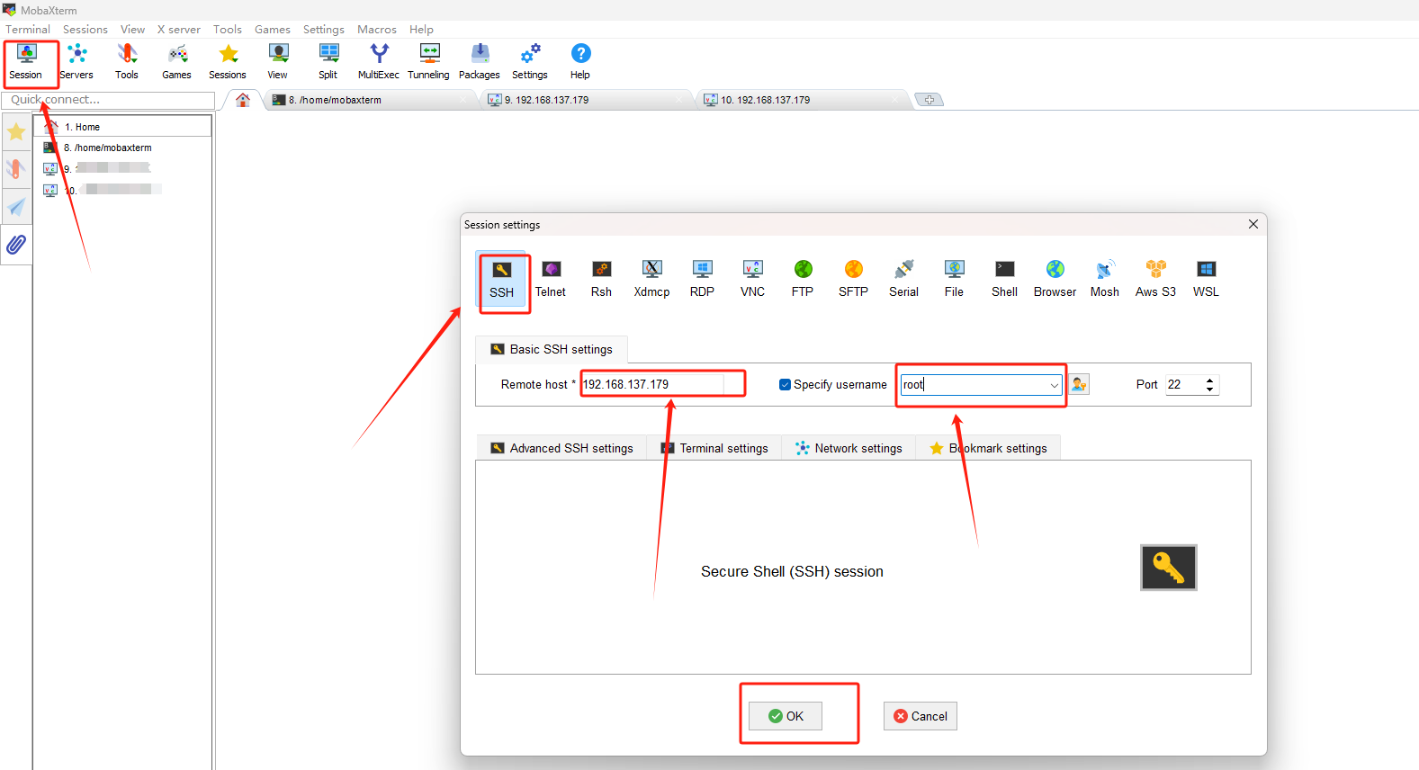Viewport: 1419px width, 770px height.
Task: Open the View menu in menu bar
Action: coord(133,29)
